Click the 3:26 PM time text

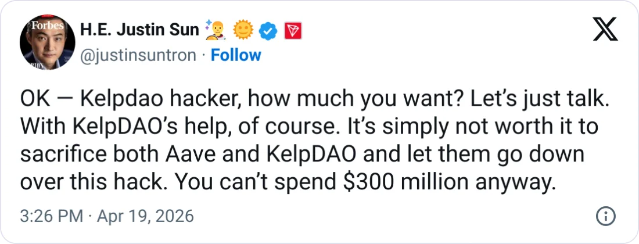tap(51, 217)
